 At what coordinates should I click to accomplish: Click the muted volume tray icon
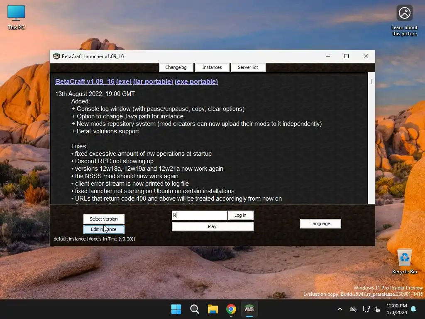pos(377,309)
